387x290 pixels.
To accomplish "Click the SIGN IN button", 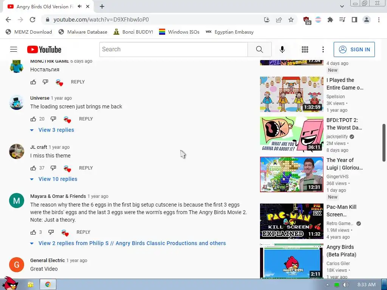I will coord(354,49).
